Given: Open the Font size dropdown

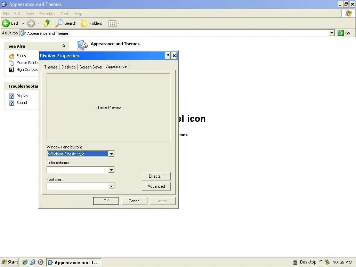Looking at the screenshot, I should (81, 186).
